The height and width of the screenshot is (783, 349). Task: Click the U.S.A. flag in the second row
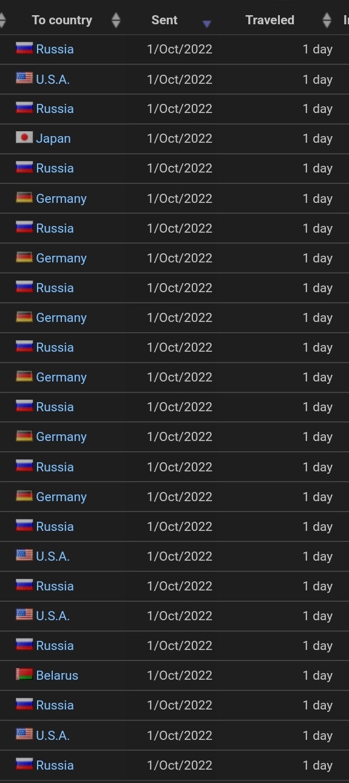24,78
